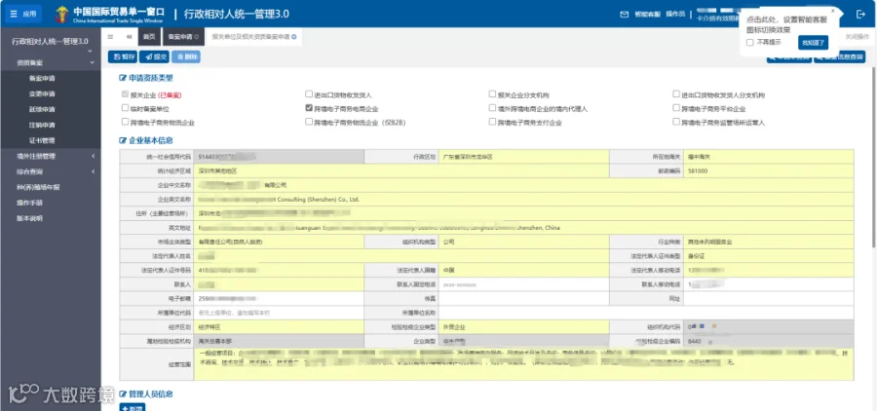
Task: Click the logout icon at top right
Action: click(860, 15)
